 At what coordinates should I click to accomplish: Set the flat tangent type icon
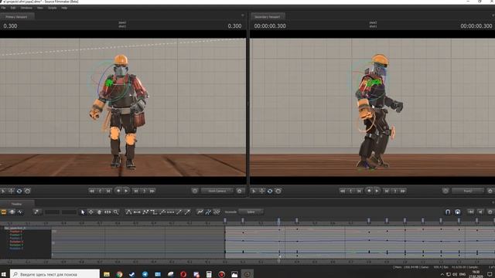click(137, 212)
